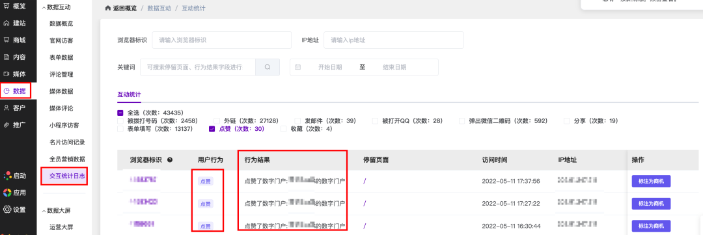
Task: Open the 建站 sidebar icon
Action: 7,23
